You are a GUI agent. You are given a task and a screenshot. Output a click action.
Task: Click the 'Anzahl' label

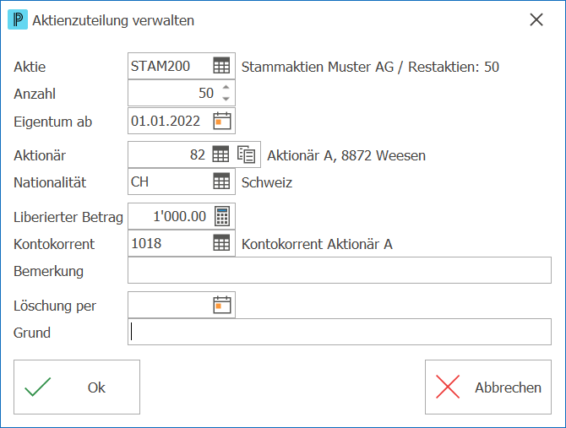[x=35, y=94]
